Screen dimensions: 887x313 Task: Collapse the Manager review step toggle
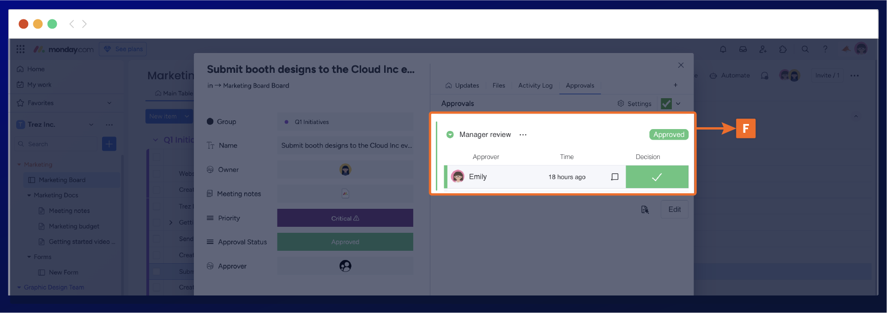pos(450,135)
